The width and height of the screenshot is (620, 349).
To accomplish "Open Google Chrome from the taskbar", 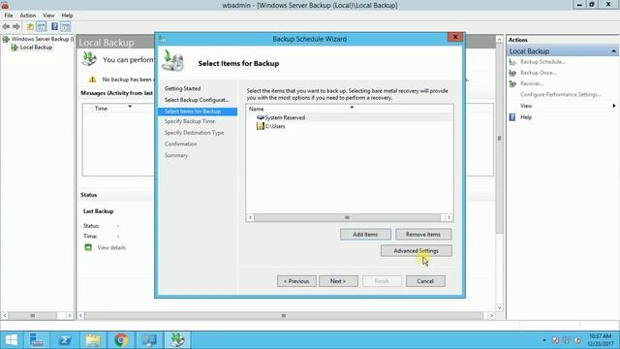I will coord(121,340).
